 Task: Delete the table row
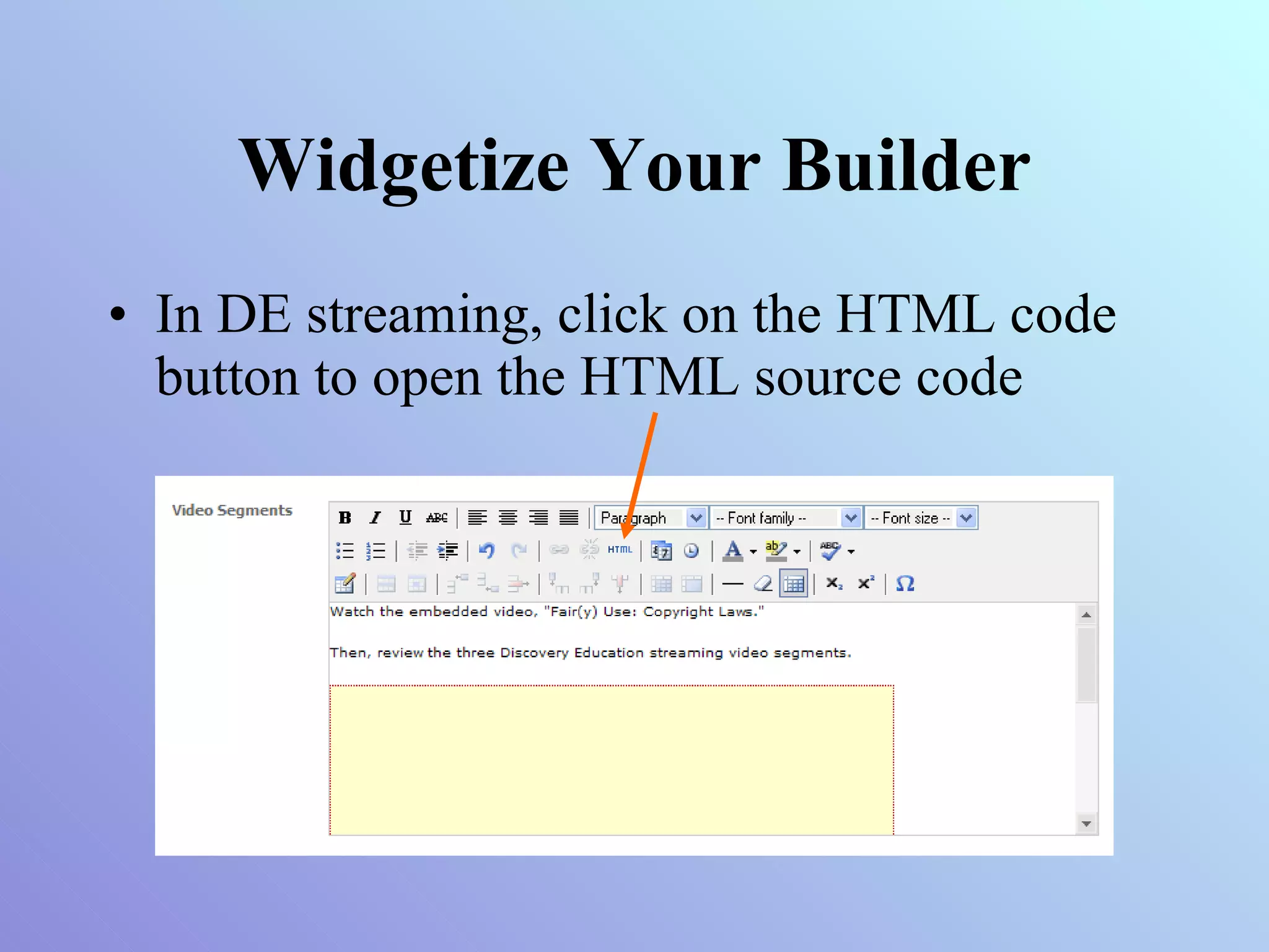(x=519, y=584)
